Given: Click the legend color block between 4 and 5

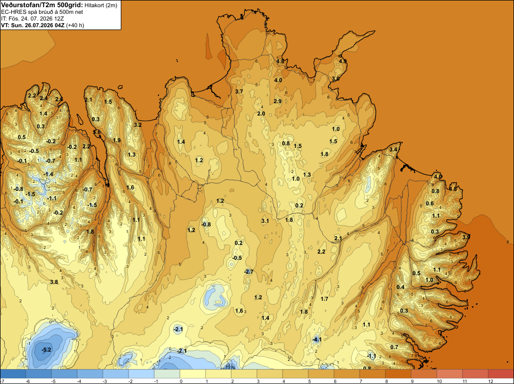Looking at the screenshot, I should tap(296, 374).
